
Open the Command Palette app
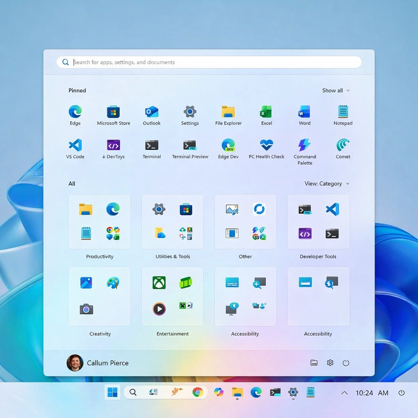pos(305,148)
